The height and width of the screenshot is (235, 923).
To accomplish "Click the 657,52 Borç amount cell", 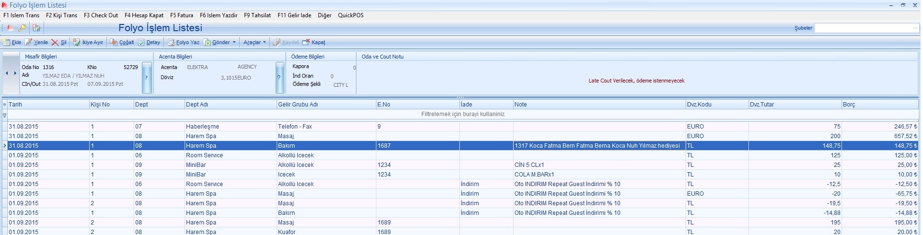I will pyautogui.click(x=881, y=136).
